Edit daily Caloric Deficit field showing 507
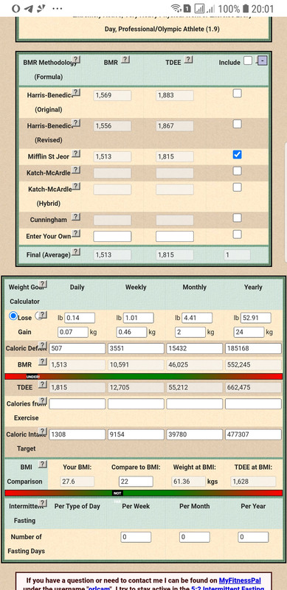This screenshot has height=590, width=287. pyautogui.click(x=77, y=348)
